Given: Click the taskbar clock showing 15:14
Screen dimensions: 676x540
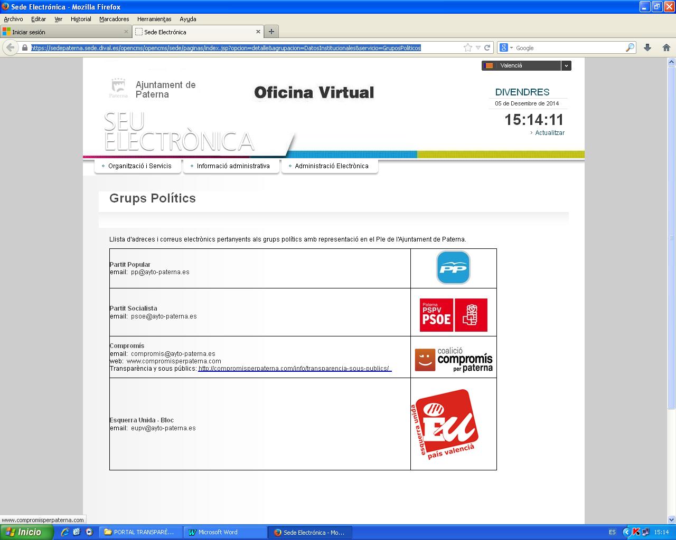Looking at the screenshot, I should (661, 532).
